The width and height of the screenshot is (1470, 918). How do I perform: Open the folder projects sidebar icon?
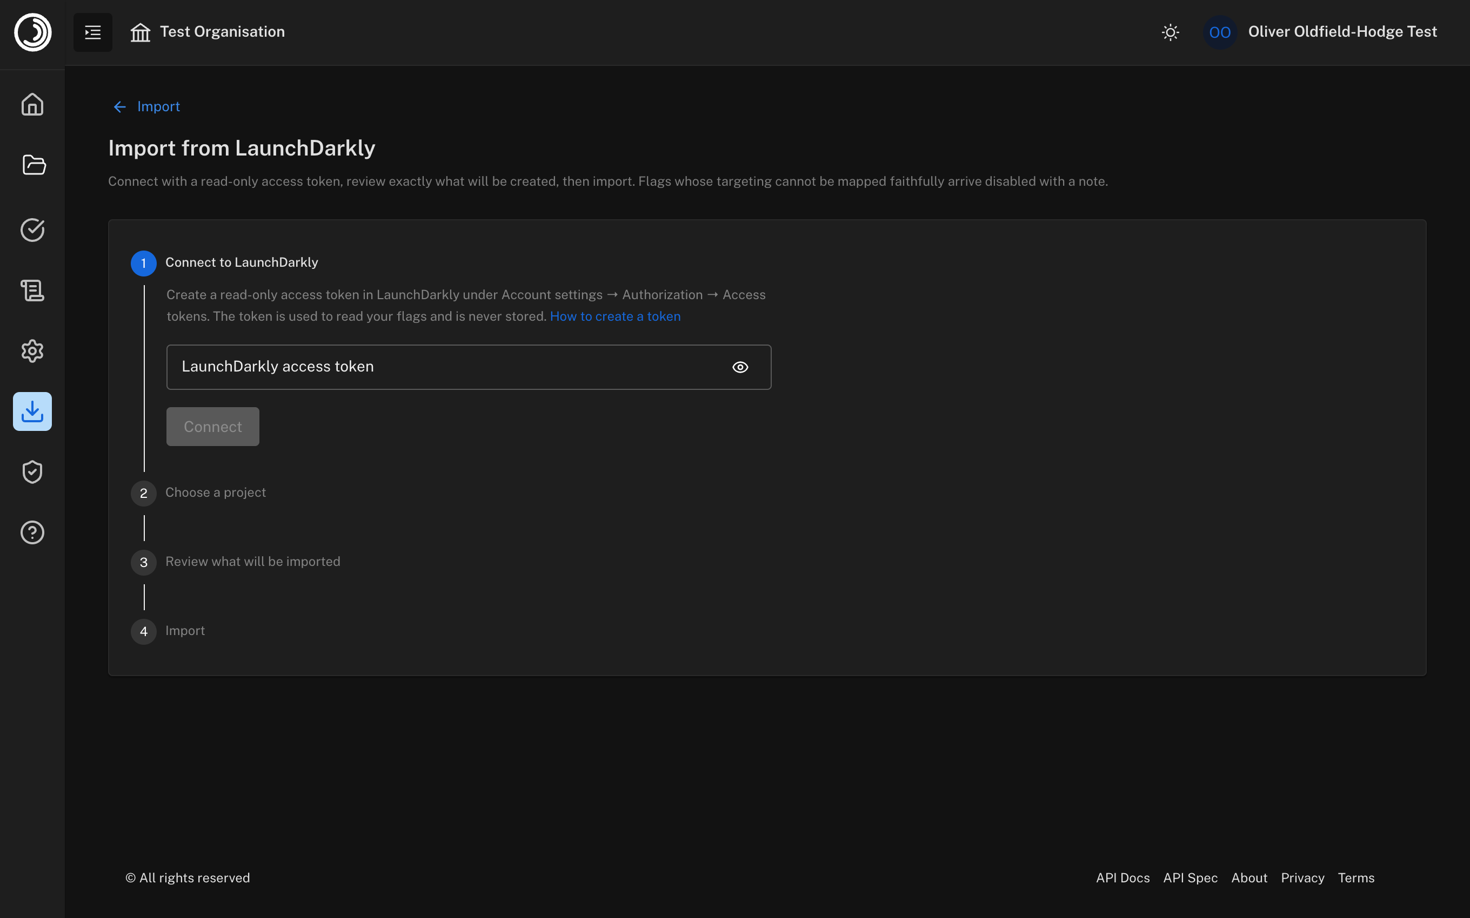tap(33, 165)
